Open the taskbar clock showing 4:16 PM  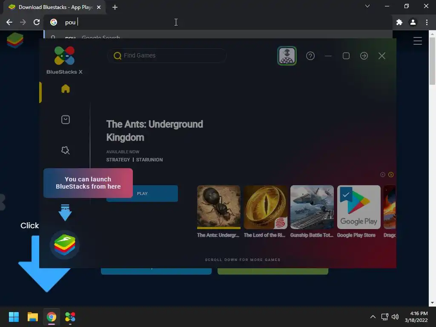click(x=416, y=317)
